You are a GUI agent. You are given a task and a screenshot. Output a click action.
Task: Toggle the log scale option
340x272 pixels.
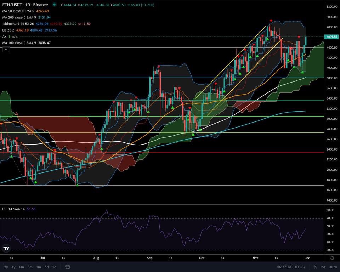(x=323, y=267)
